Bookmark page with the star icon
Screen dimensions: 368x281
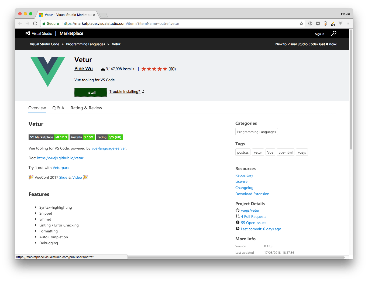tap(301, 23)
